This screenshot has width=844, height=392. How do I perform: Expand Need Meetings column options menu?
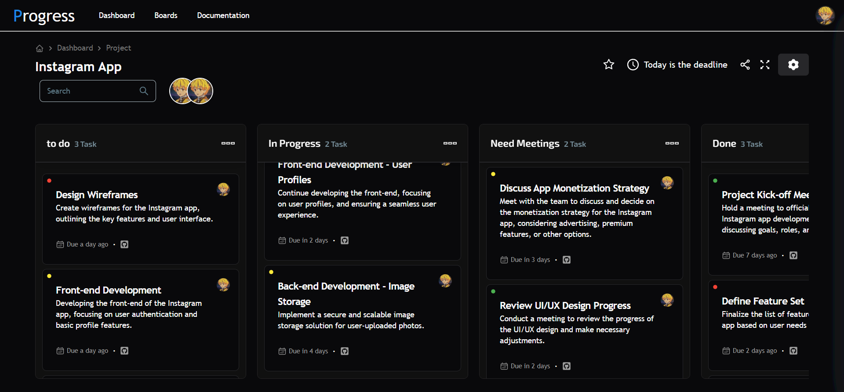[672, 143]
